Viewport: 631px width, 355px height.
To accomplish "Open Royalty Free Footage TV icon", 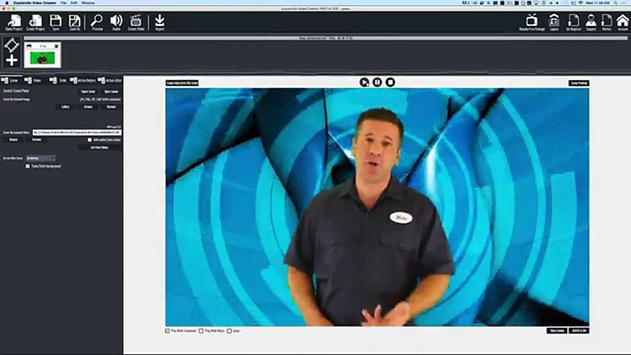I will [x=531, y=22].
